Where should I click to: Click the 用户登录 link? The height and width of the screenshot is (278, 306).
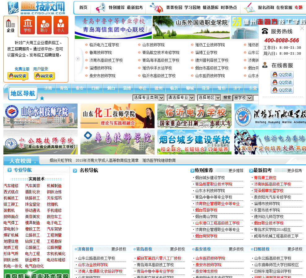[40, 69]
